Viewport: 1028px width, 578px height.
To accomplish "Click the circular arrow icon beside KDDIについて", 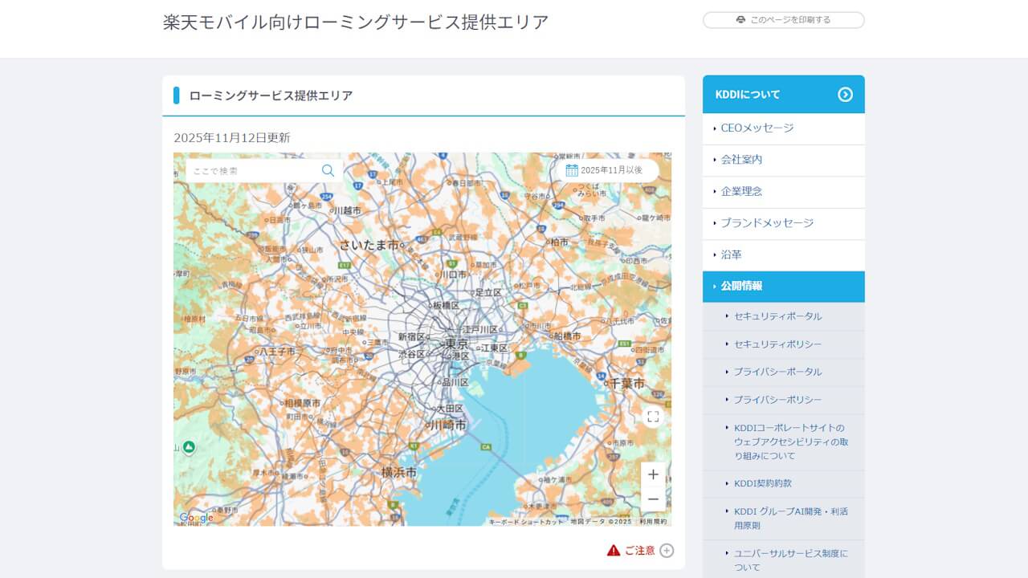I will pos(844,94).
